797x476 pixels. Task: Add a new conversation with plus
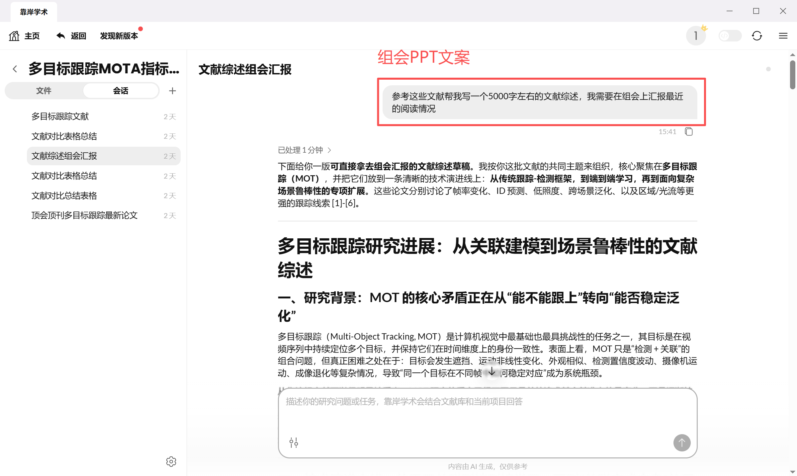coord(172,91)
